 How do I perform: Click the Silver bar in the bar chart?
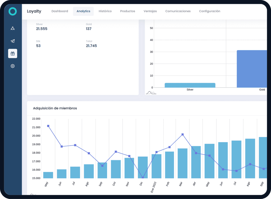[190, 85]
